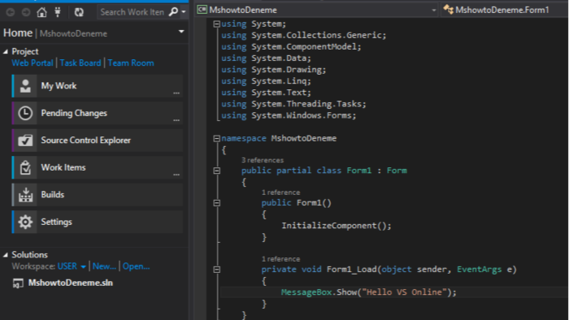Open the Builds tile

(98, 195)
